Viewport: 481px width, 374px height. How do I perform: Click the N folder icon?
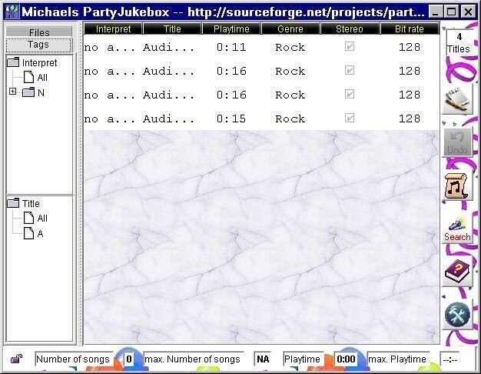28,92
